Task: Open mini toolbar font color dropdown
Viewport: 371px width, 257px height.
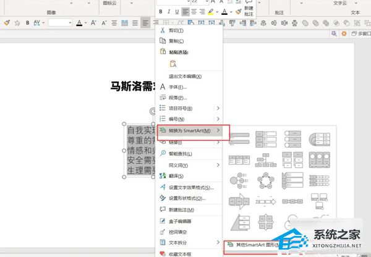Action: pyautogui.click(x=231, y=12)
